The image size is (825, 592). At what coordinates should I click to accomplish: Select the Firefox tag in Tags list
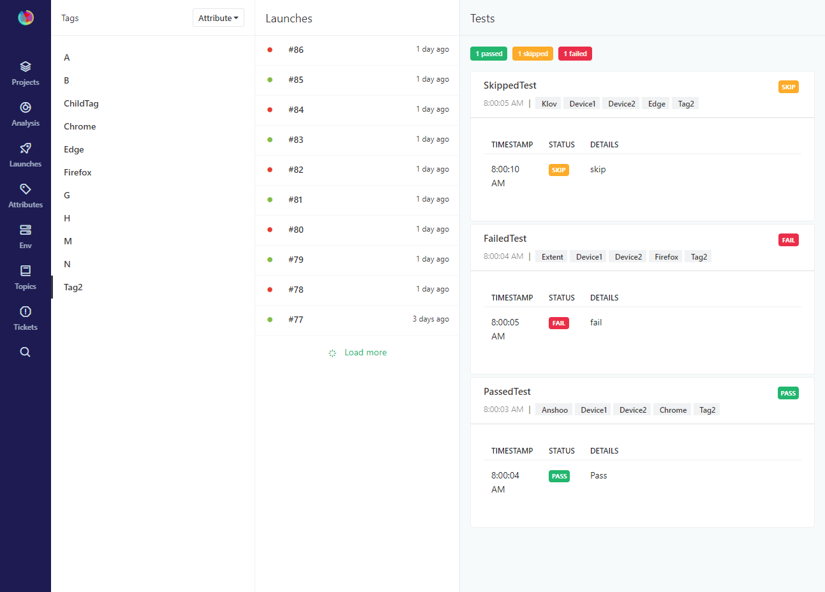tap(153, 172)
